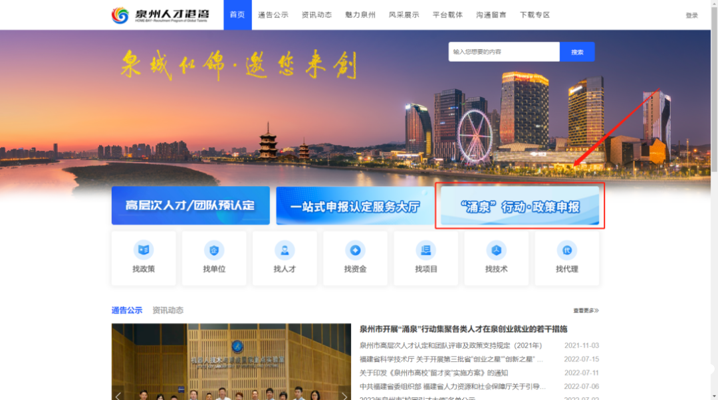
Task: Click the date 2022-07-11
Action: click(582, 373)
